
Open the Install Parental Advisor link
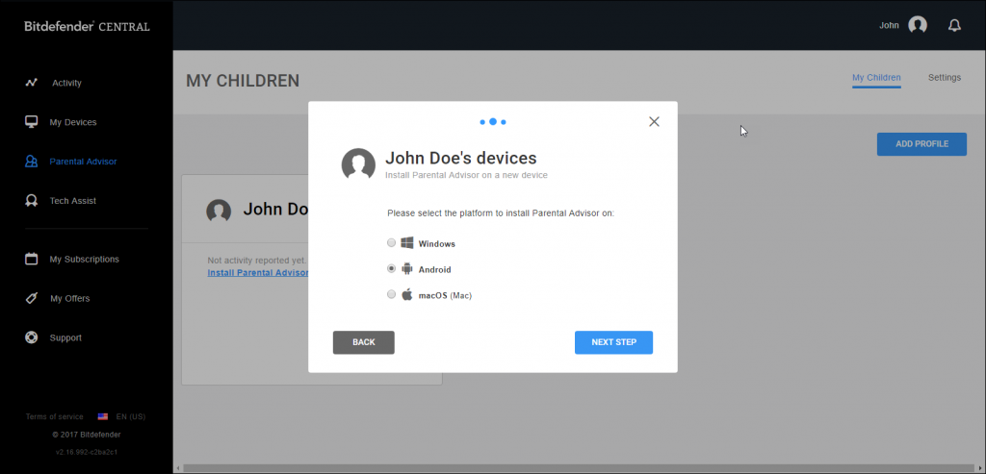pyautogui.click(x=258, y=273)
